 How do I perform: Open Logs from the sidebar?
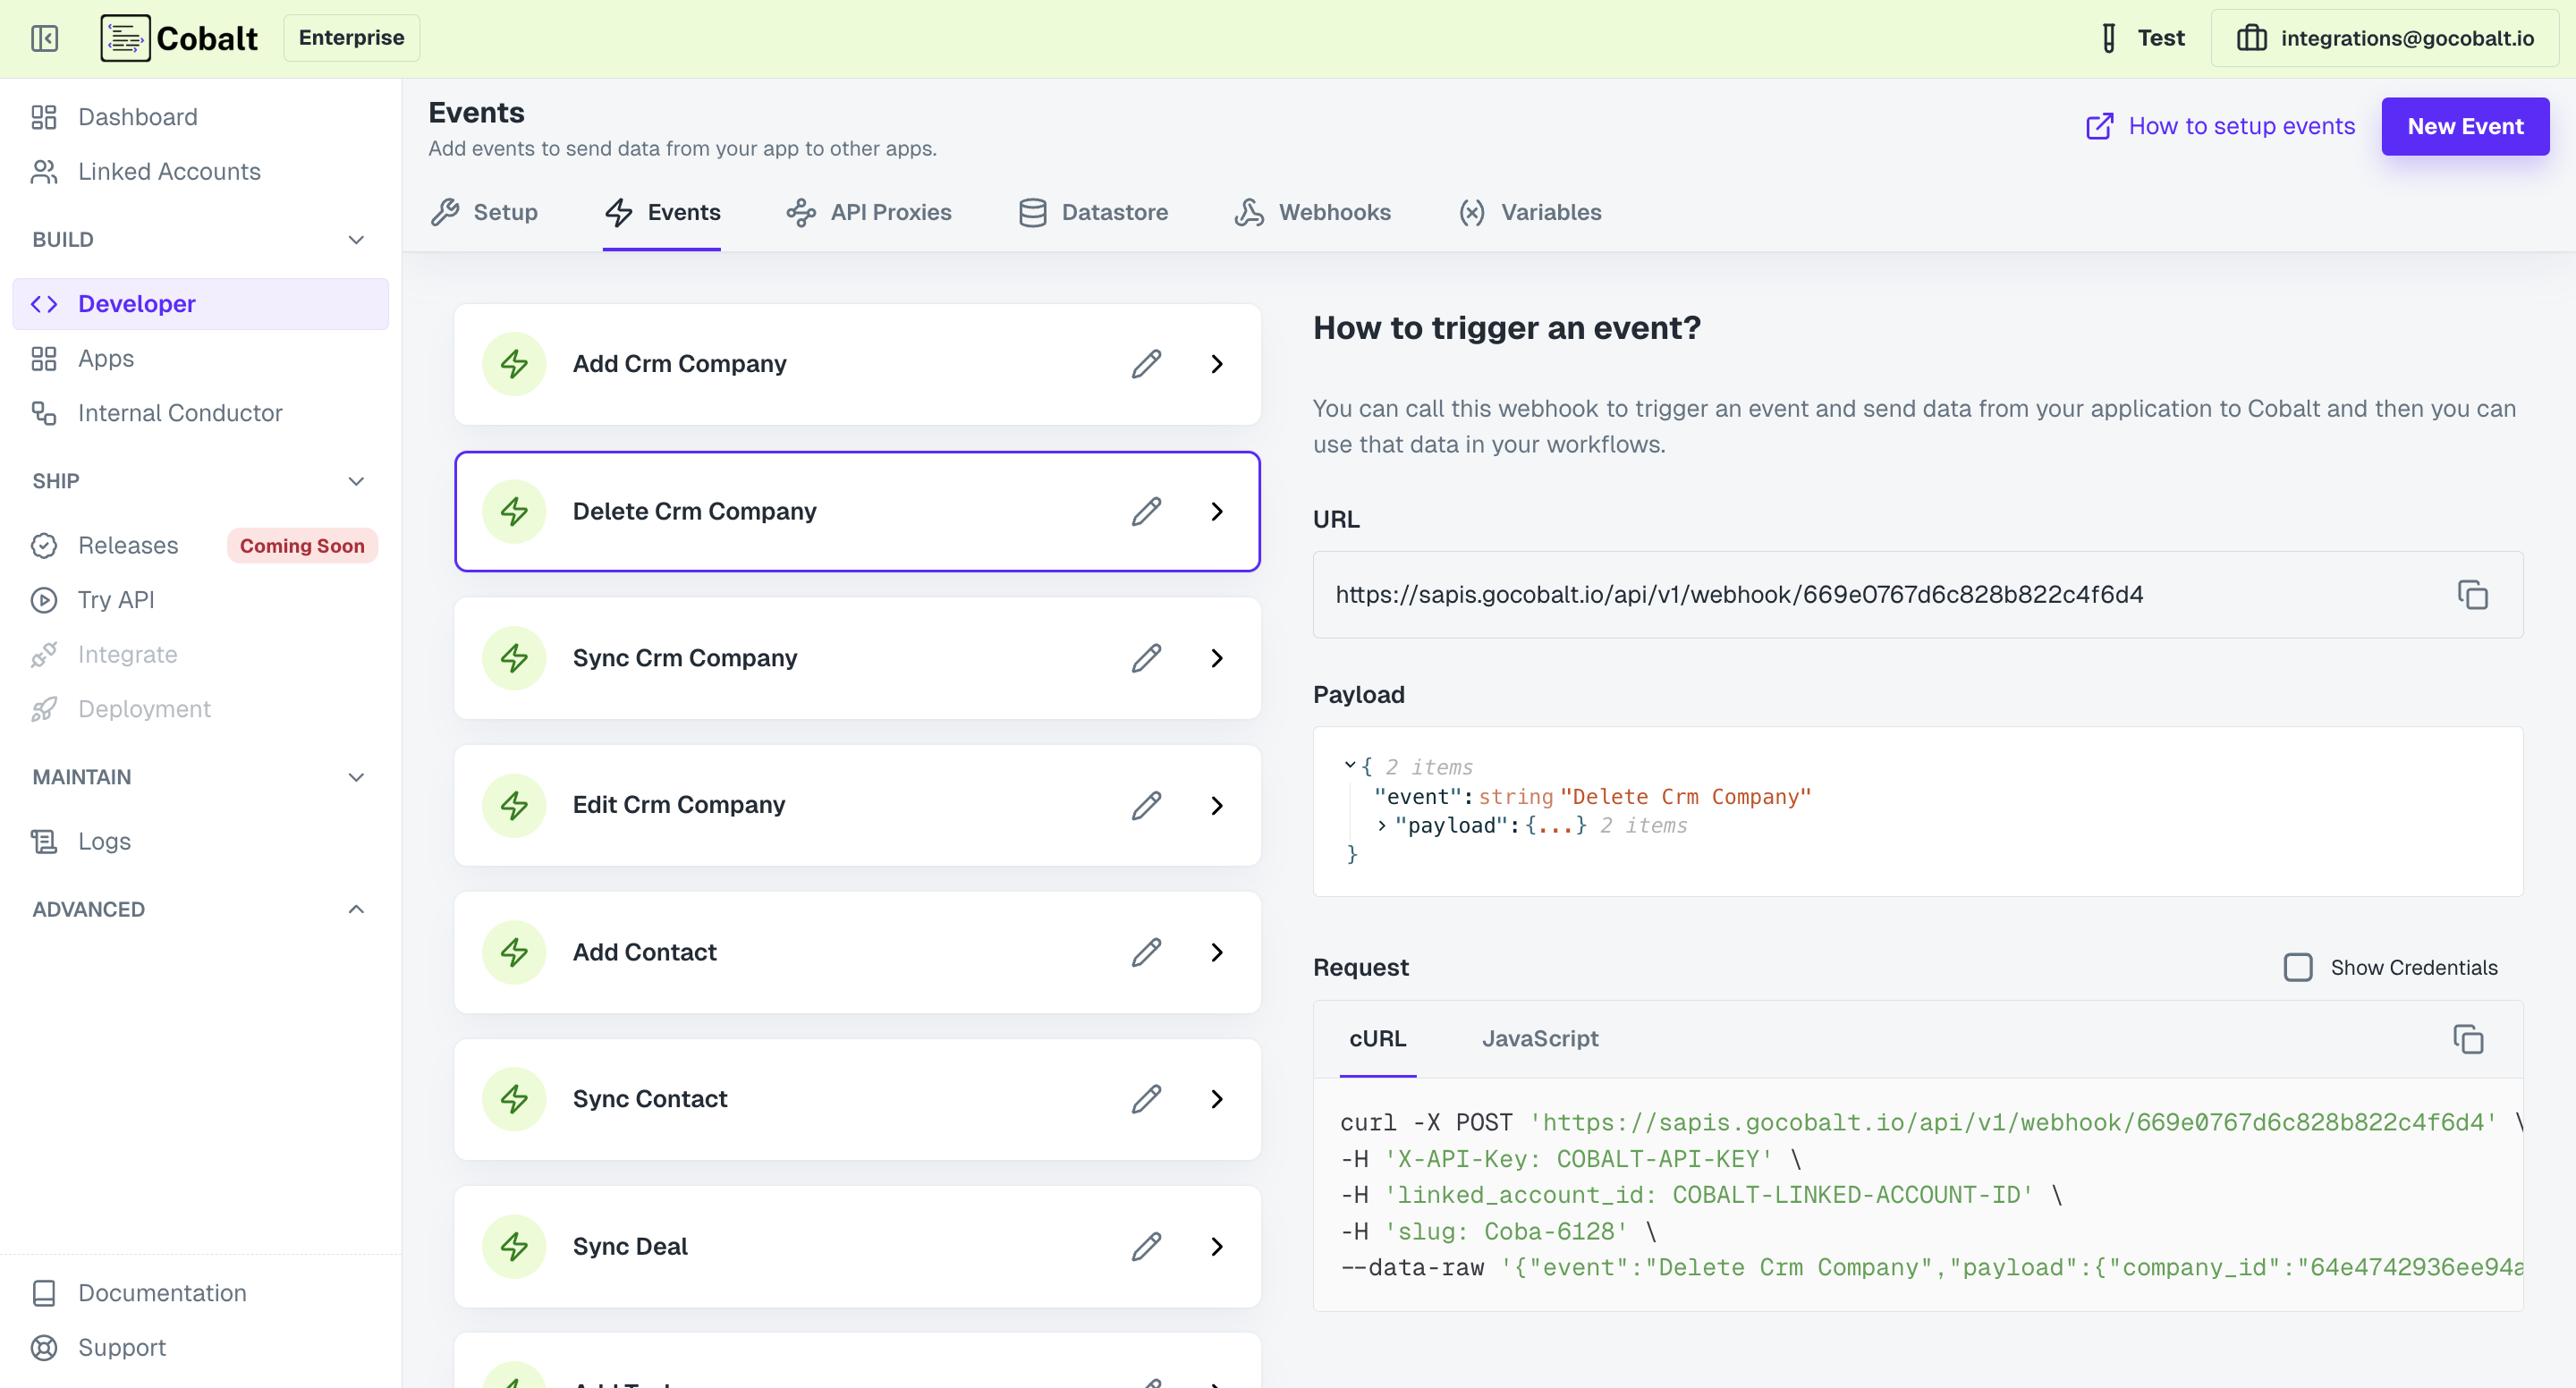104,841
